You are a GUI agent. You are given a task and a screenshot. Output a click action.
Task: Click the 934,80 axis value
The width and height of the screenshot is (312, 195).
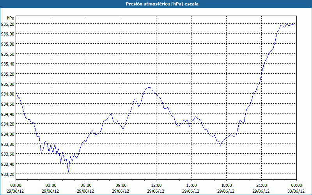(7, 94)
